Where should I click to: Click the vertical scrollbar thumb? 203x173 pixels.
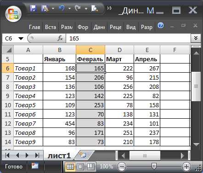(196, 86)
